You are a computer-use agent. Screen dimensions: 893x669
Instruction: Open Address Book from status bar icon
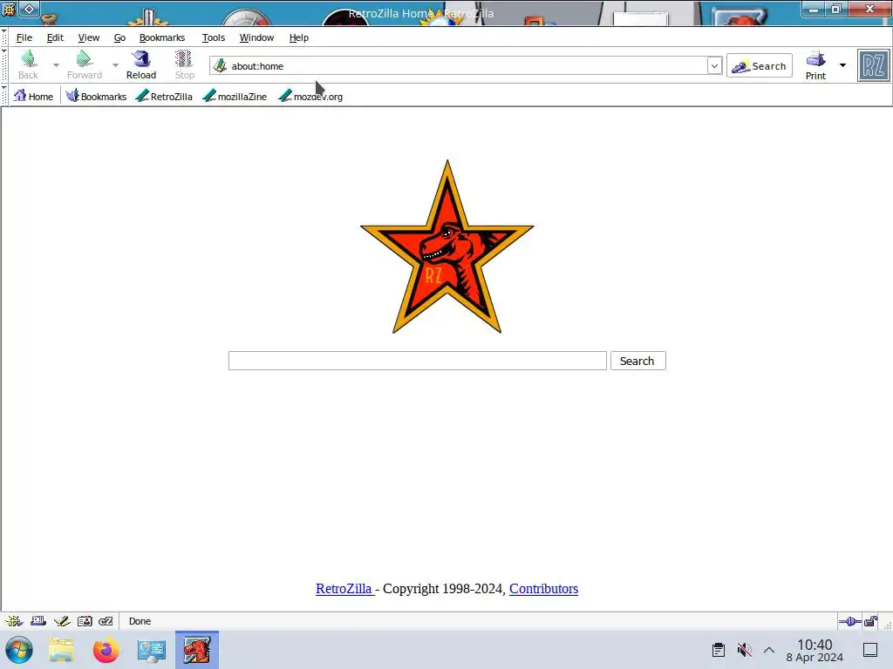(x=85, y=621)
